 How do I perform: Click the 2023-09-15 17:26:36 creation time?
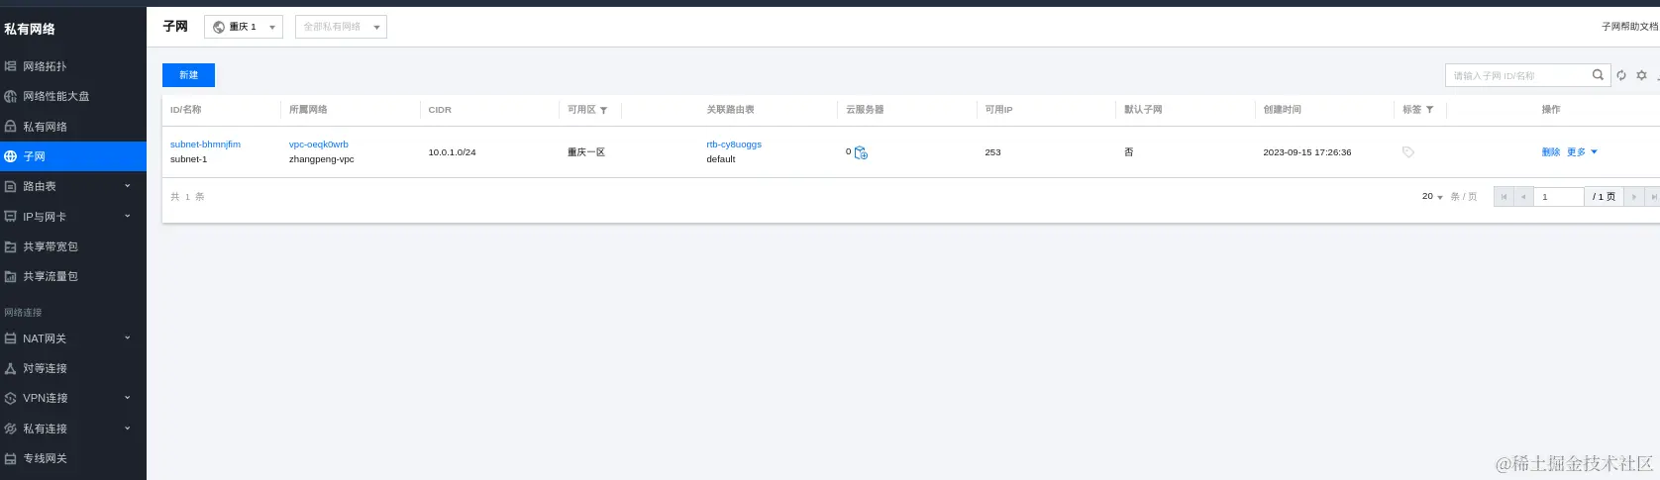tap(1306, 152)
